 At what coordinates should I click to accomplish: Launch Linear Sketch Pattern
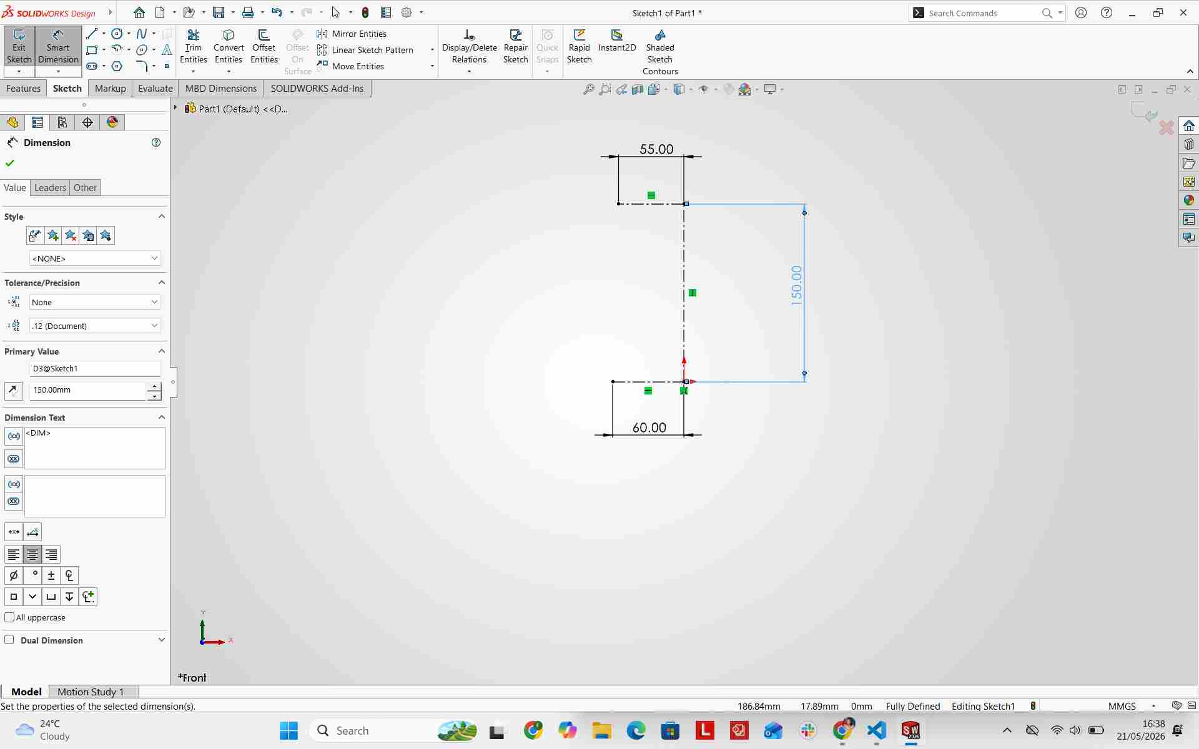tap(365, 50)
